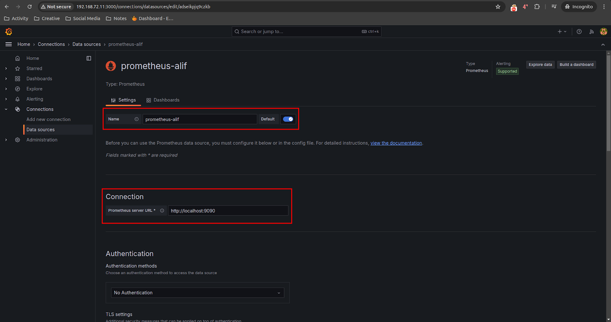Click the Prometheus server URL field
611x322 pixels.
pos(228,210)
